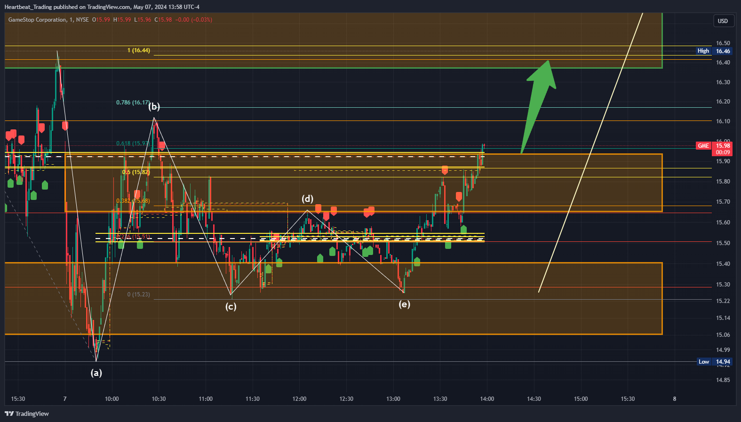741x422 pixels.
Task: Click the 13:00 time axis label
Action: (393, 399)
